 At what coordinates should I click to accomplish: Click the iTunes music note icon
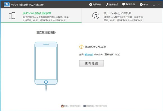tap(96, 16)
